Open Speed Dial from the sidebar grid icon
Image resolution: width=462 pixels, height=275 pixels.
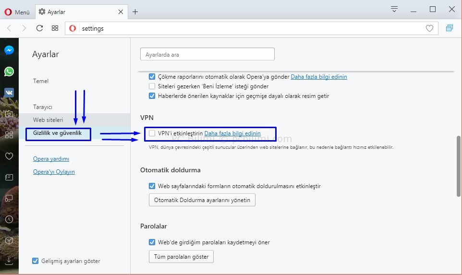[9, 135]
